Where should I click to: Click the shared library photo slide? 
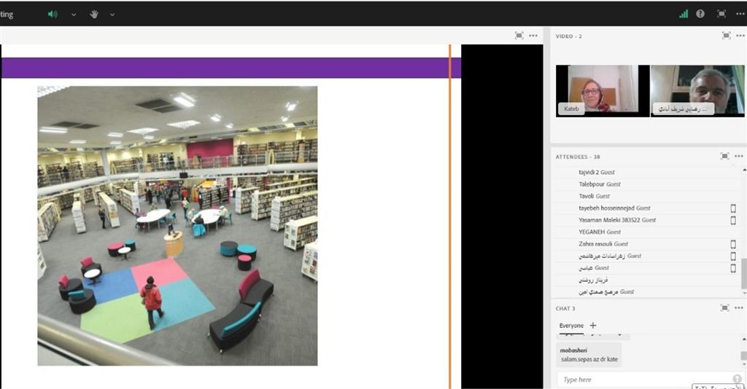click(177, 226)
